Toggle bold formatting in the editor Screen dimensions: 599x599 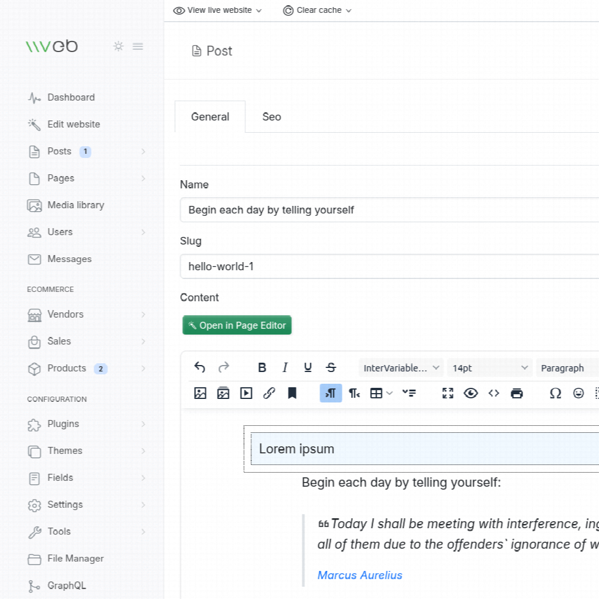pyautogui.click(x=262, y=367)
